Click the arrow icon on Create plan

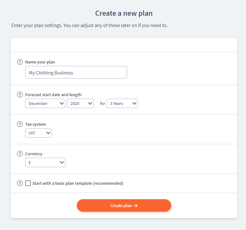(136, 206)
